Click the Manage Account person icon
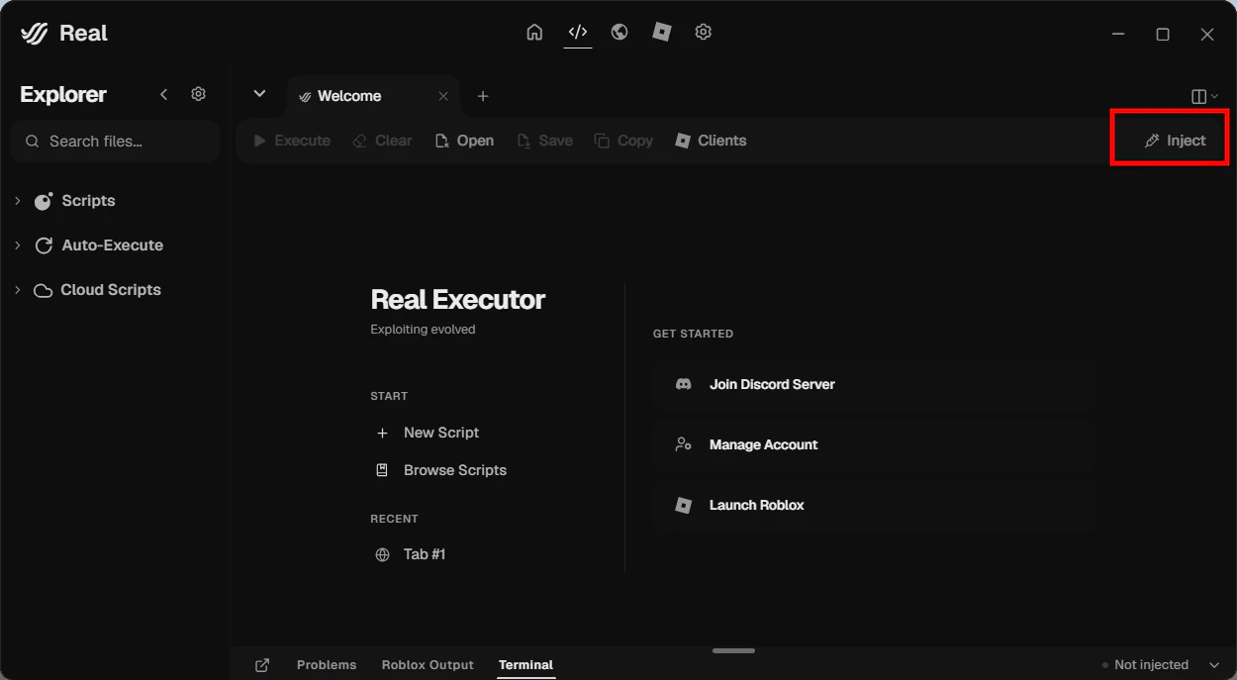The image size is (1237, 680). click(x=683, y=444)
